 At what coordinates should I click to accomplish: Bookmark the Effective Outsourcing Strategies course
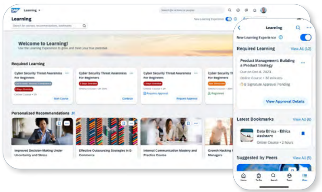123,123
